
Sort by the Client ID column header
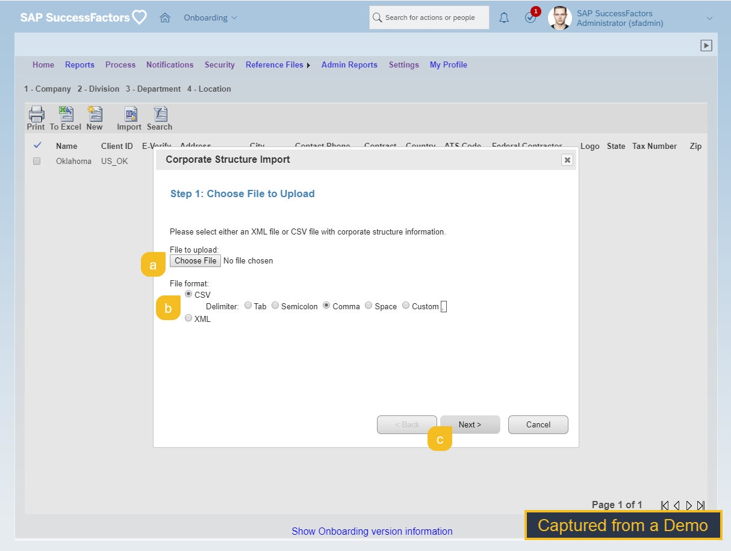pyautogui.click(x=117, y=146)
